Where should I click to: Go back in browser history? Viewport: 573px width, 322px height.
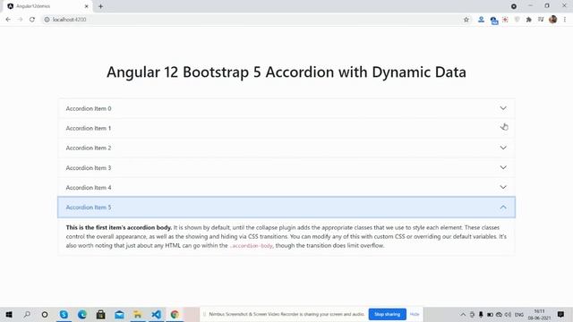pyautogui.click(x=8, y=20)
